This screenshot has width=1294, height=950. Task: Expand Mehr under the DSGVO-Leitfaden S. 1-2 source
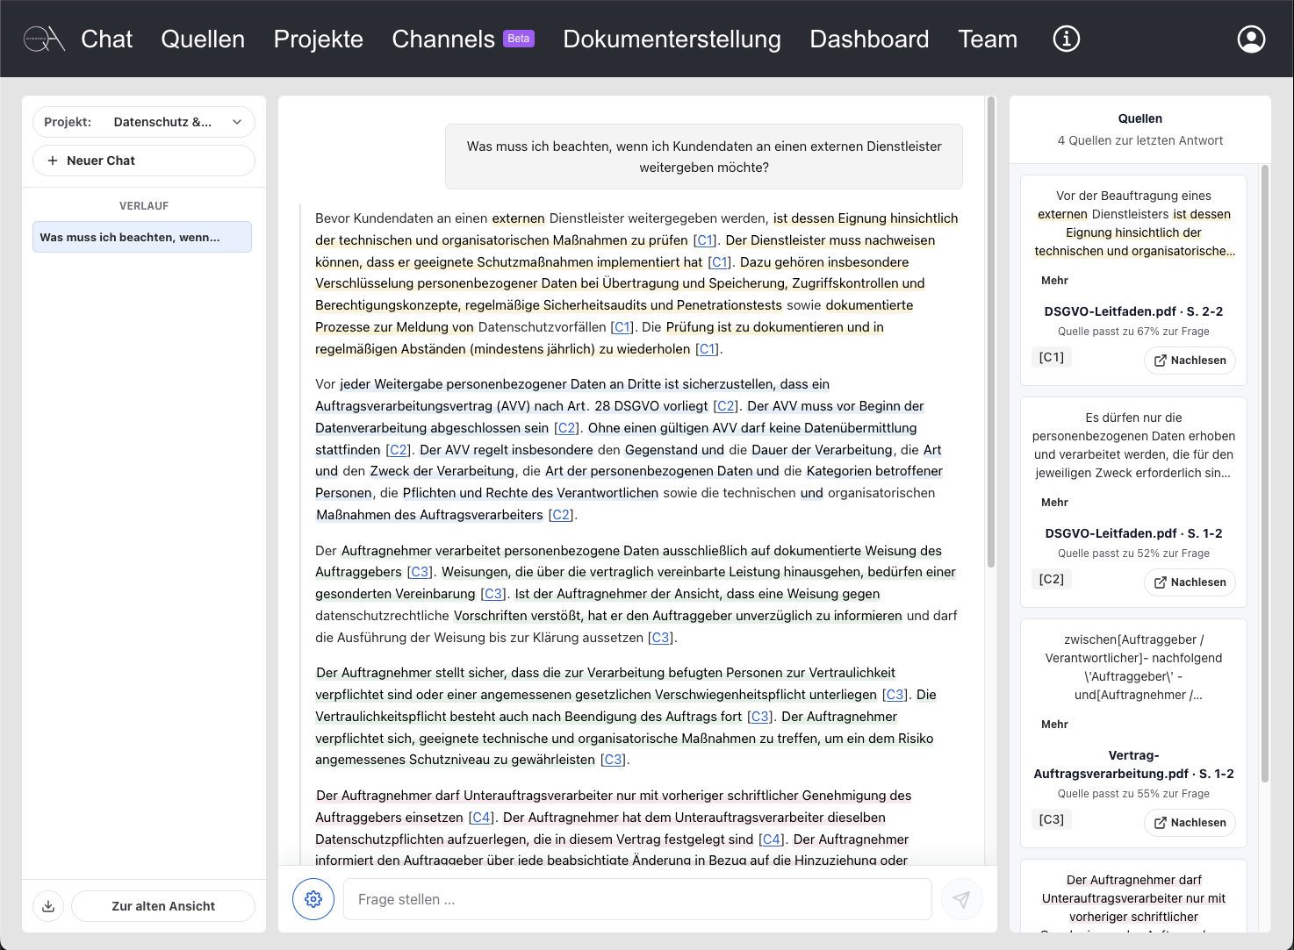click(1054, 503)
